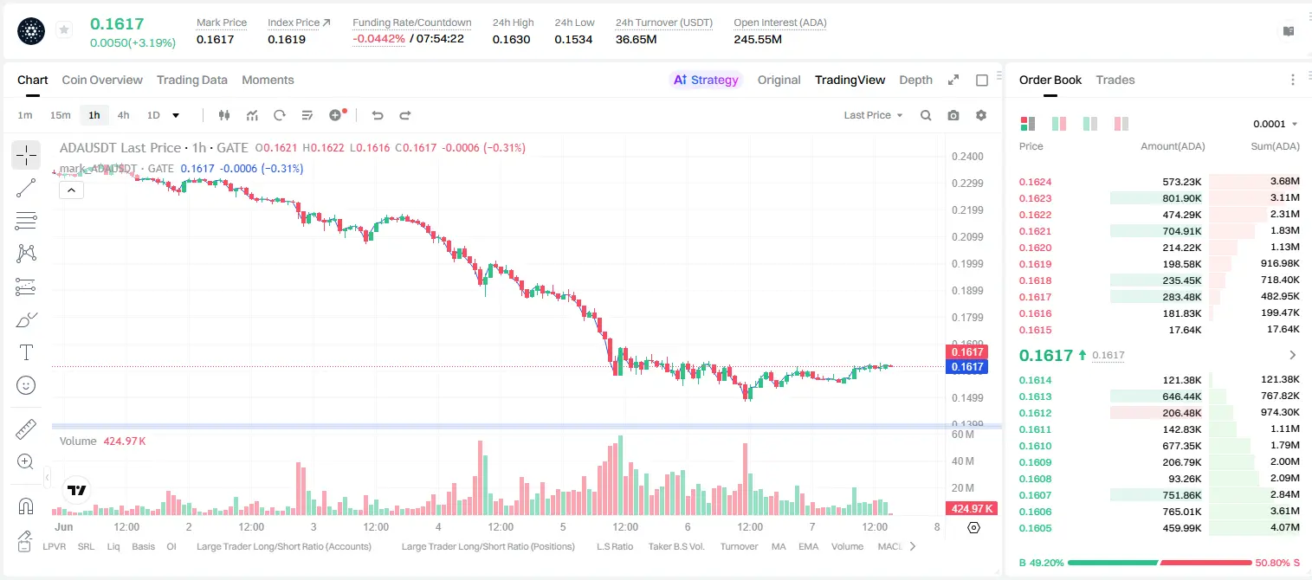The width and height of the screenshot is (1312, 580).
Task: Select the trend line drawing tool
Action: tap(26, 187)
